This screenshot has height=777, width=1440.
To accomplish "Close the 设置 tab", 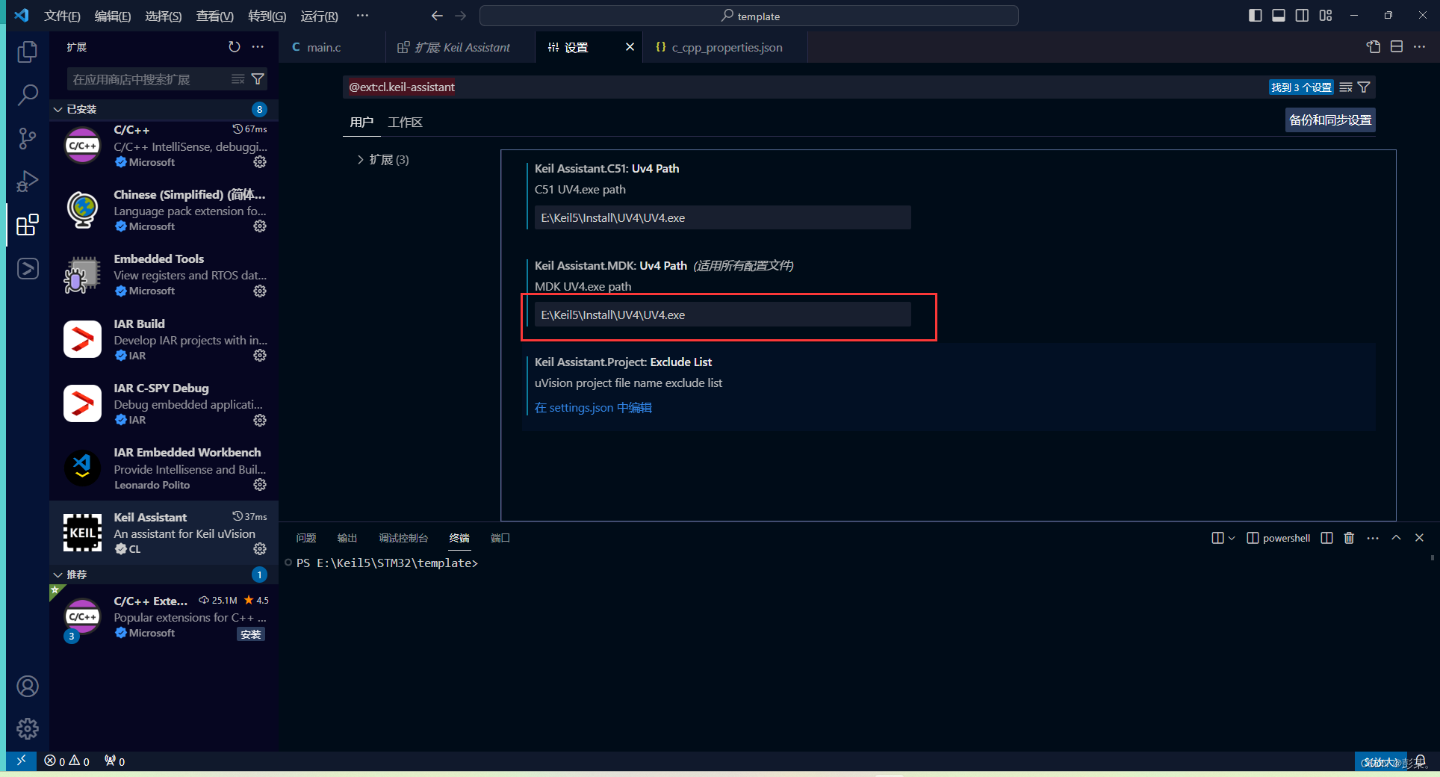I will tap(630, 47).
